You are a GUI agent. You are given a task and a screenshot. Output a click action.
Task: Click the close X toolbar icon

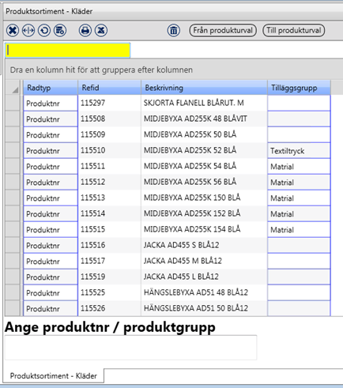(x=13, y=31)
